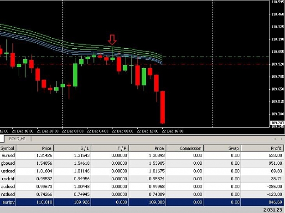Viewport: 285px width, 213px height.
Task: Click eurjpy current price 109.303
Action: pyautogui.click(x=157, y=202)
